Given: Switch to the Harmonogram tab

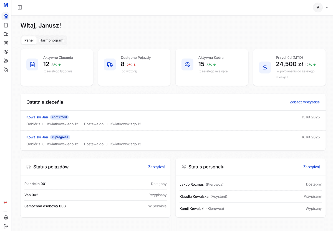Looking at the screenshot, I should [x=51, y=40].
